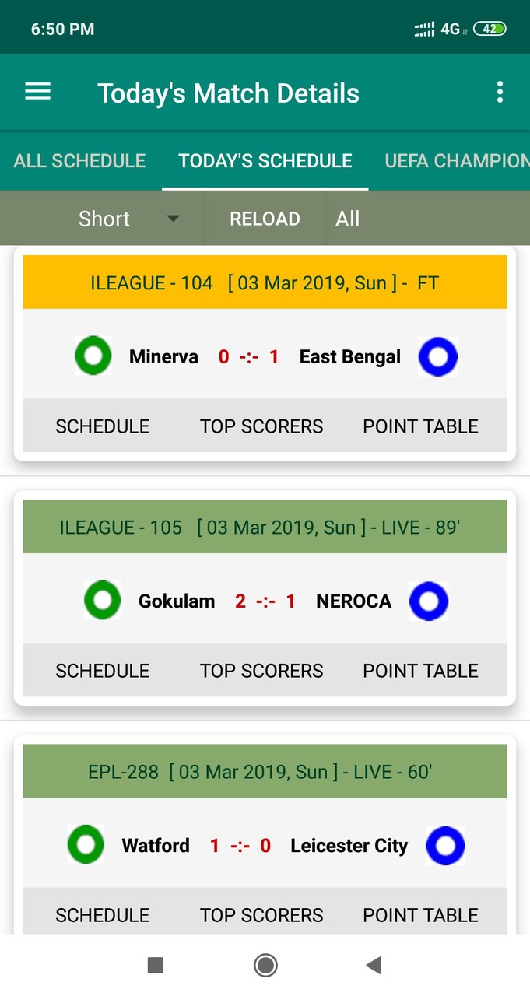The width and height of the screenshot is (530, 996).
Task: View Top Scorers for Gokulam vs NEROCA
Action: tap(261, 671)
